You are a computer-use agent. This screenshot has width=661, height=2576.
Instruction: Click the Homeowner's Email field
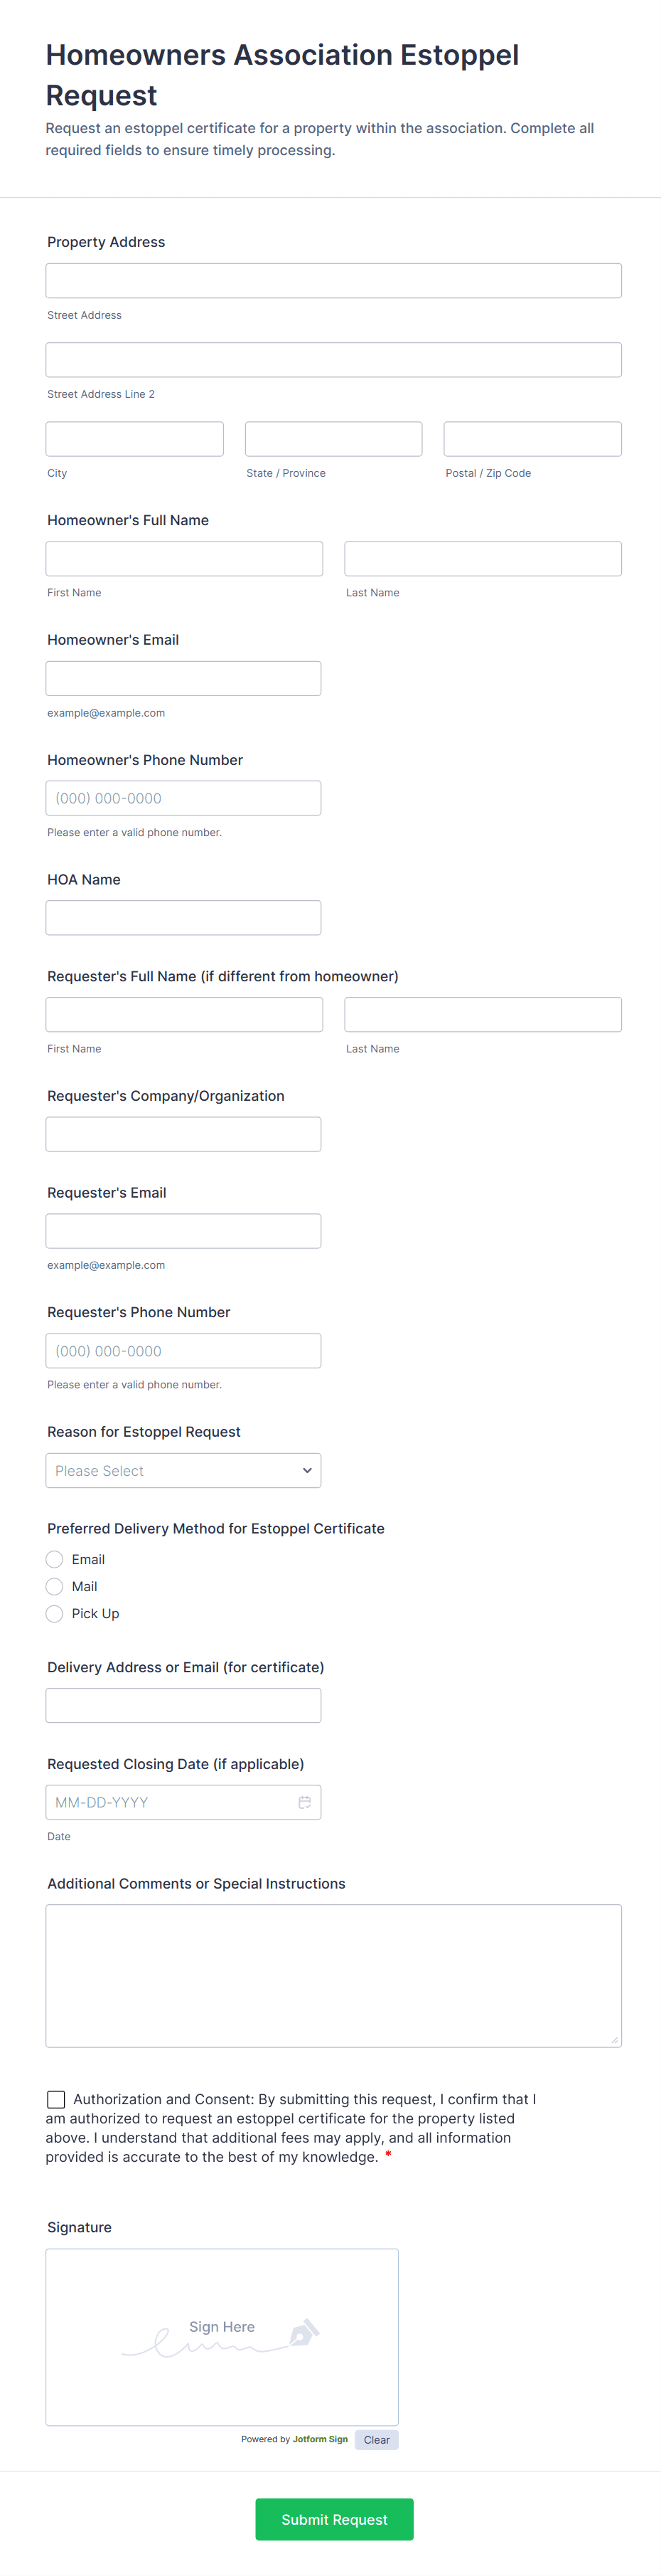pyautogui.click(x=183, y=678)
